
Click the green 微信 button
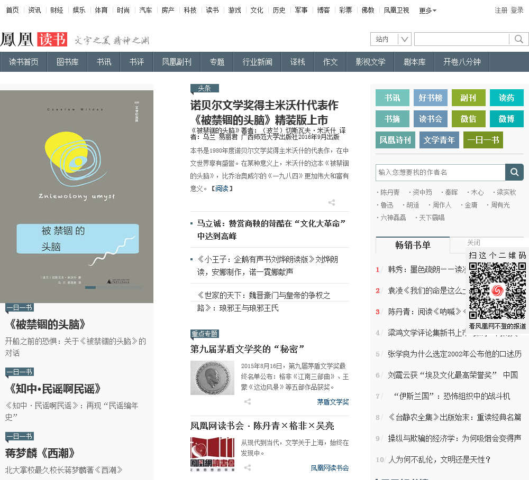click(x=468, y=119)
